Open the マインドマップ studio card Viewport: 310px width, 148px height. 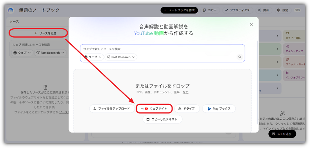point(294,49)
